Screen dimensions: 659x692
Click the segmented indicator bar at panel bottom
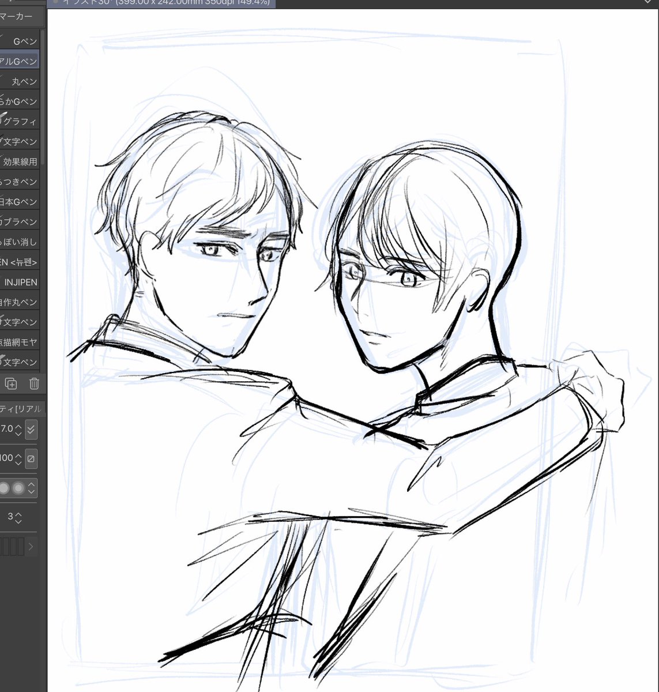pos(12,546)
